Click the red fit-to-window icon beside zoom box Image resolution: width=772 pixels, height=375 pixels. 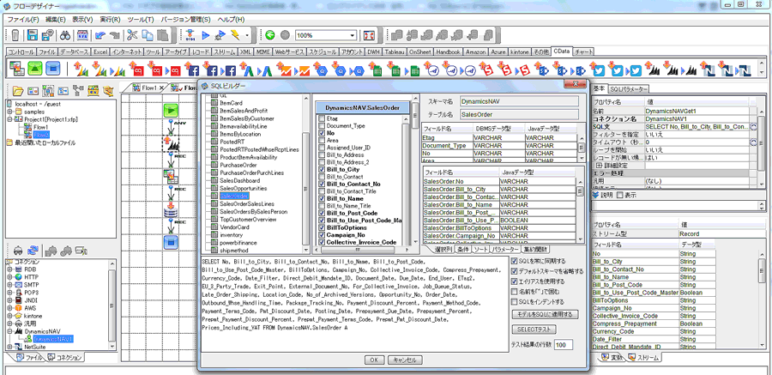(369, 35)
